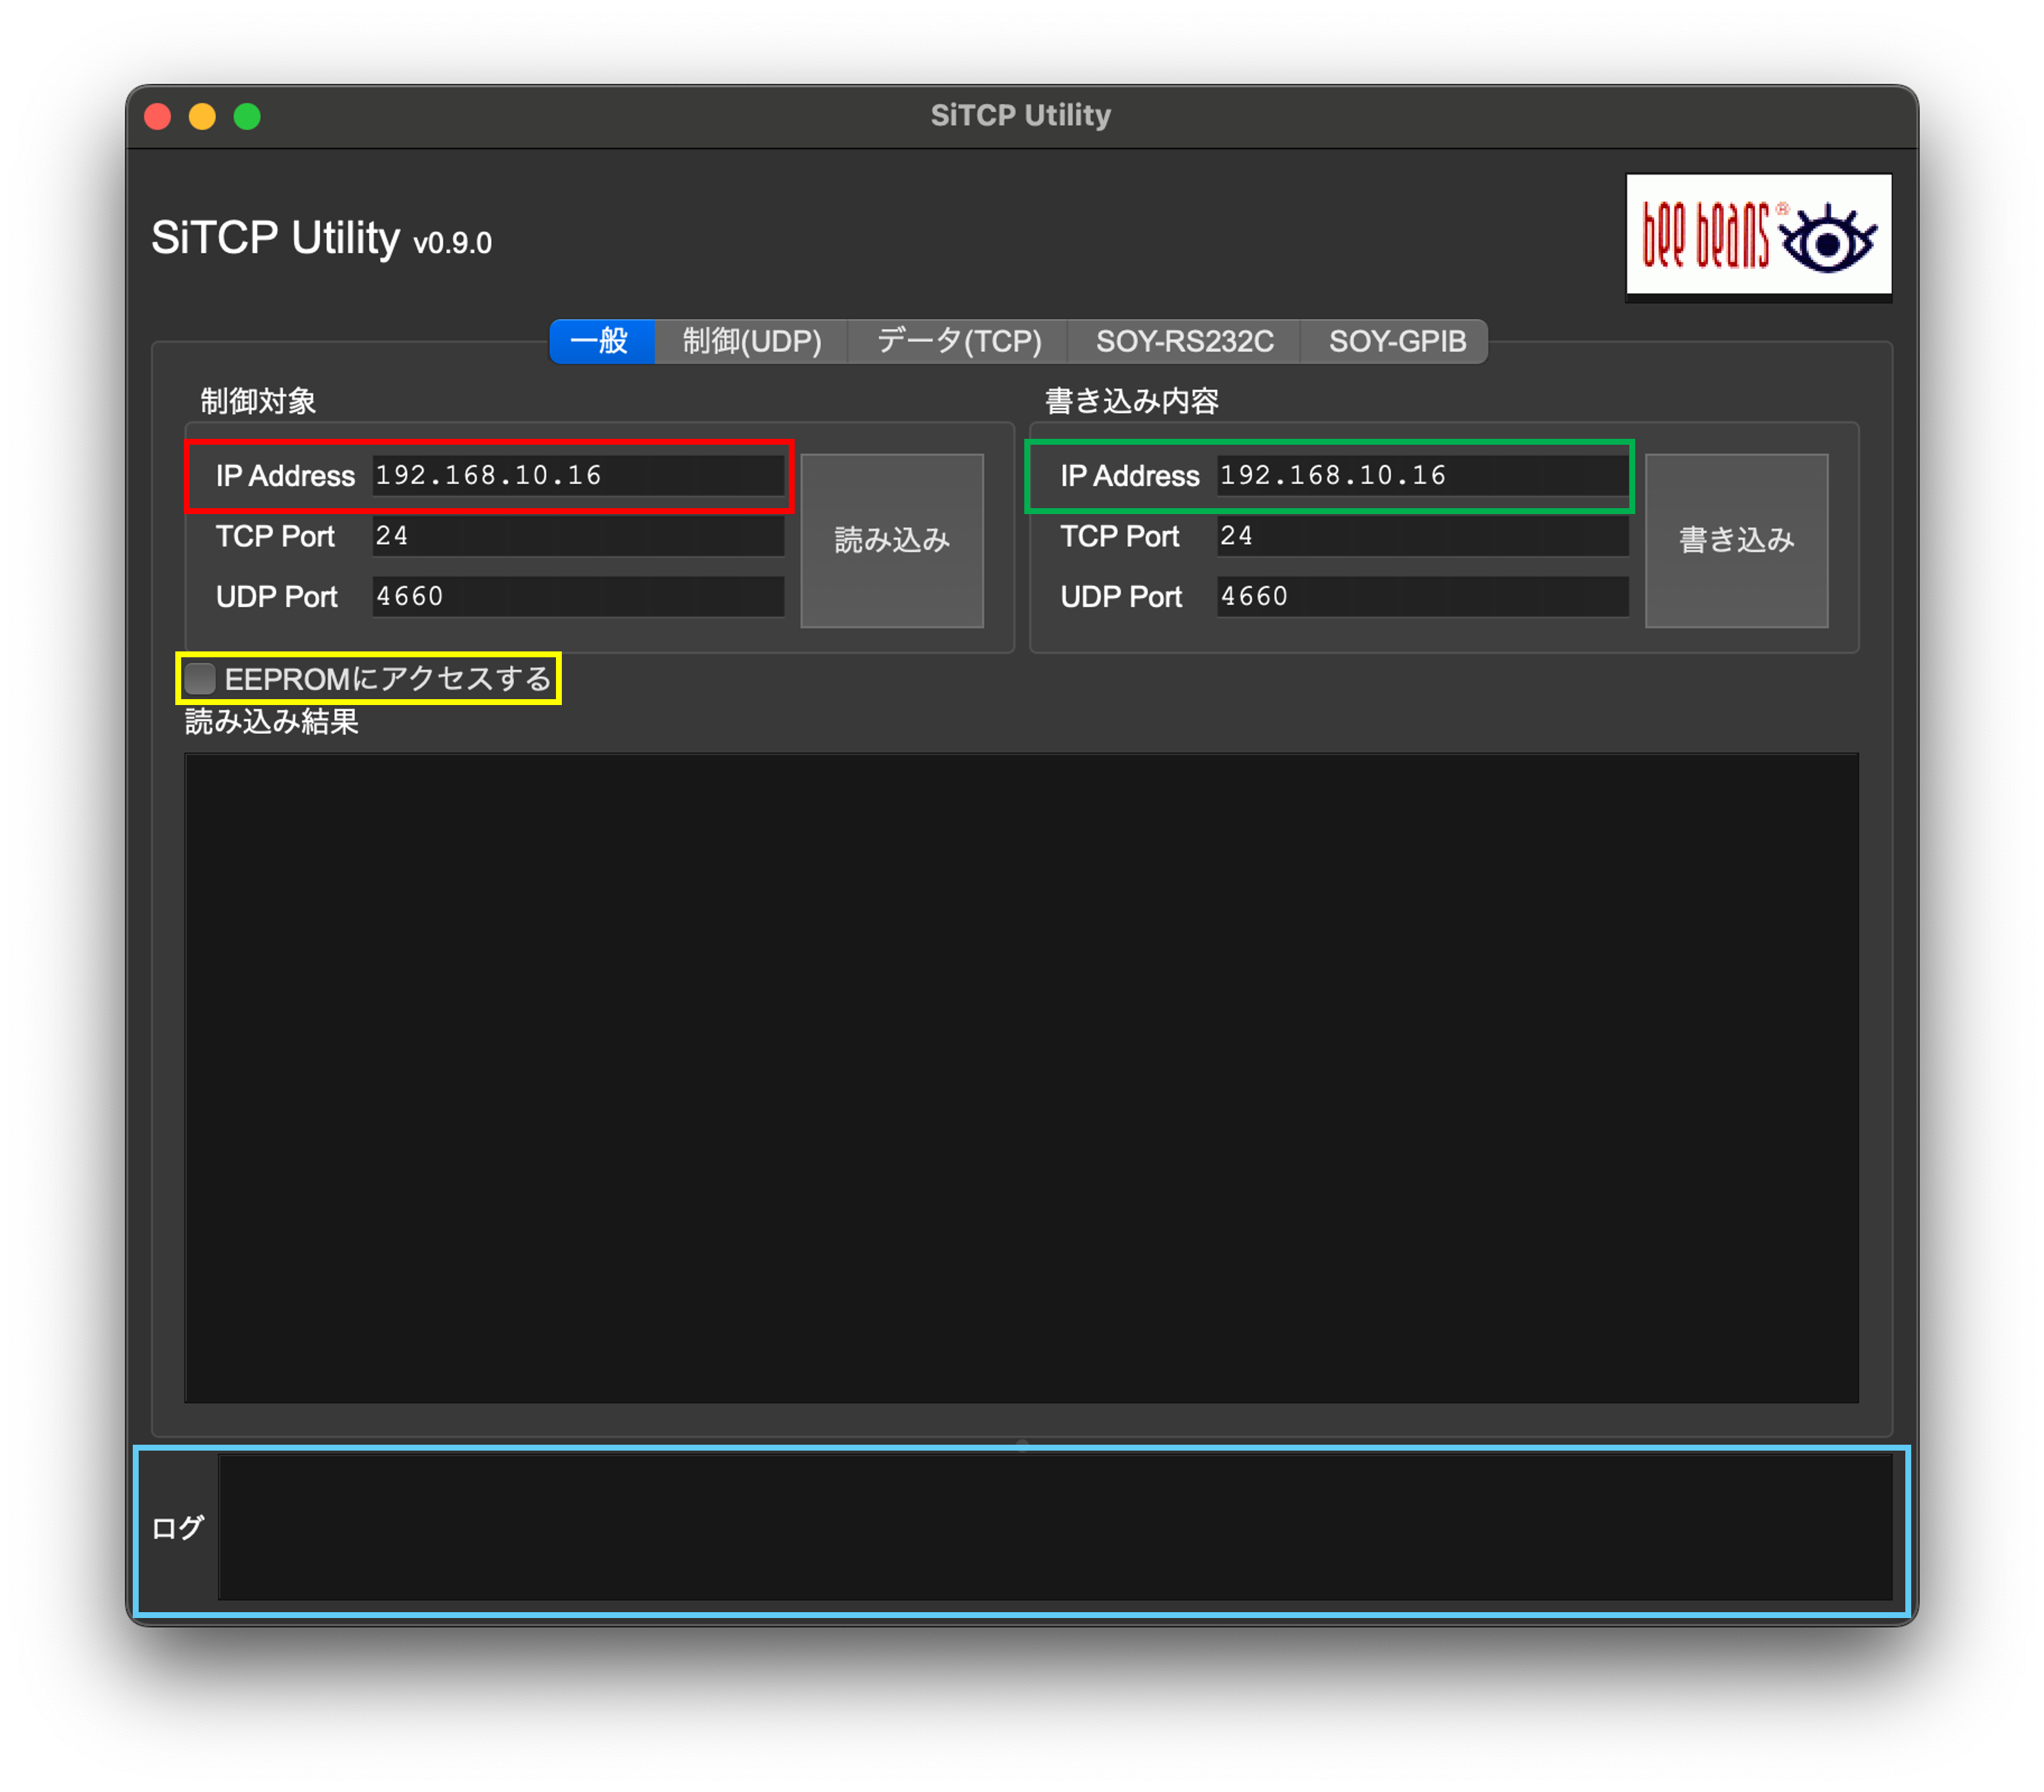The height and width of the screenshot is (1792, 2044).
Task: Click the SiTCP Utility title bar
Action: point(1020,115)
